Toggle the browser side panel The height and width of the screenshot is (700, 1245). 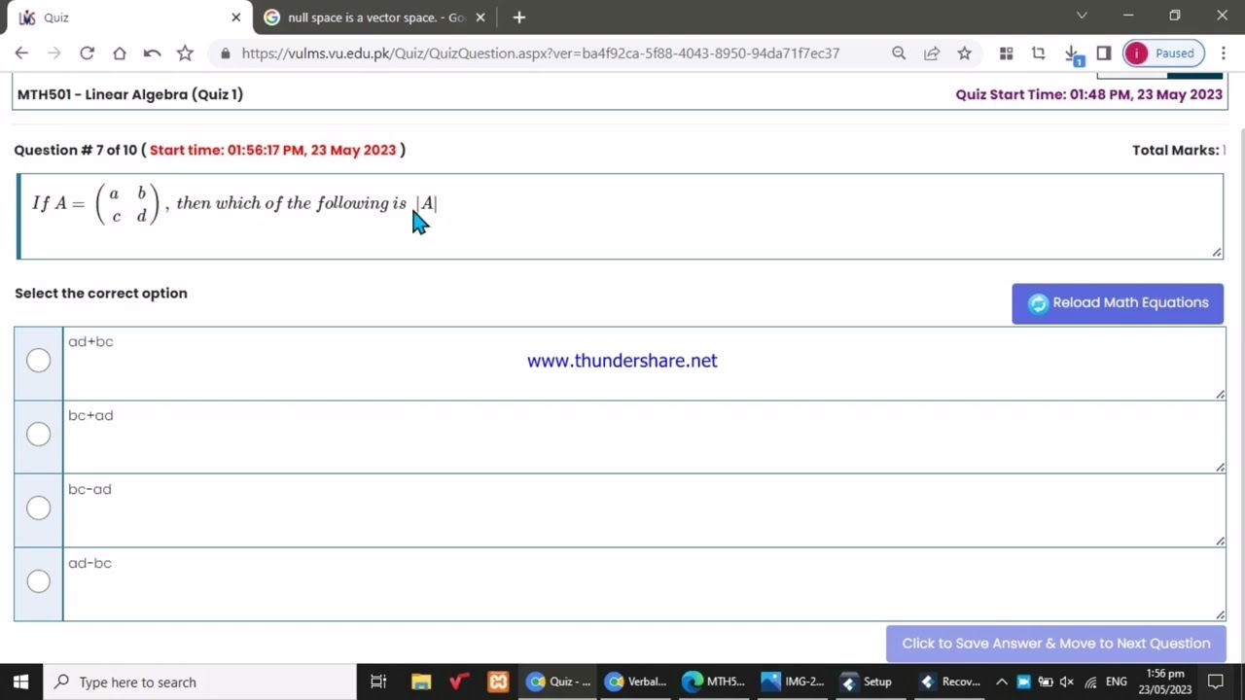[1104, 53]
